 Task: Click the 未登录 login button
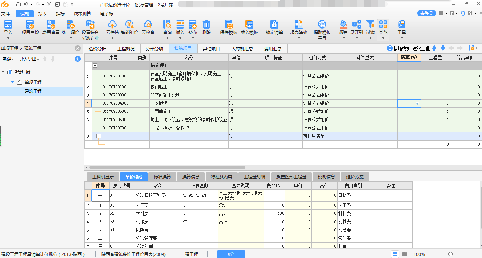(x=427, y=13)
